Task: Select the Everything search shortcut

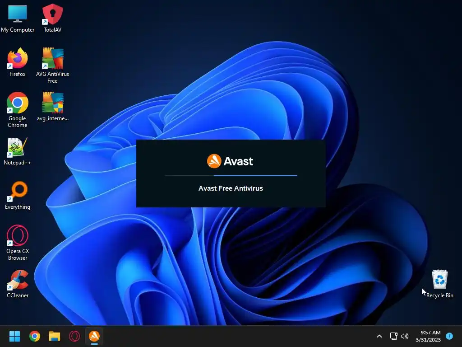Action: click(18, 195)
